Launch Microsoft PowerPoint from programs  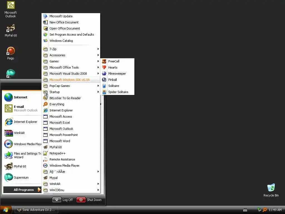[x=71, y=135]
